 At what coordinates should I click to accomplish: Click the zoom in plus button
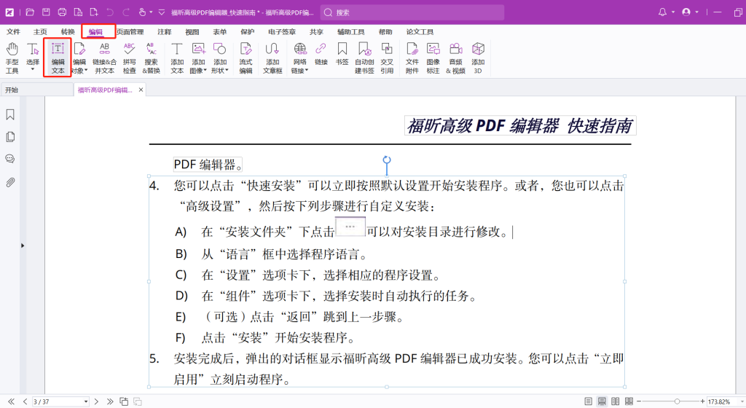pyautogui.click(x=702, y=402)
